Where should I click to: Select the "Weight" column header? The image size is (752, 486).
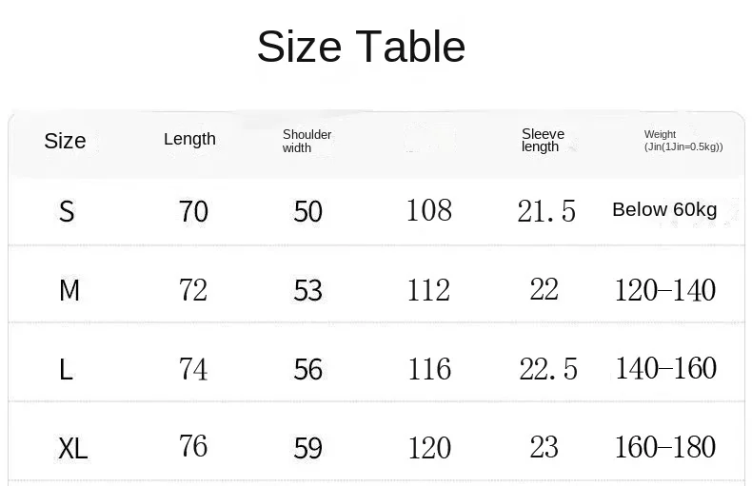[x=683, y=141]
